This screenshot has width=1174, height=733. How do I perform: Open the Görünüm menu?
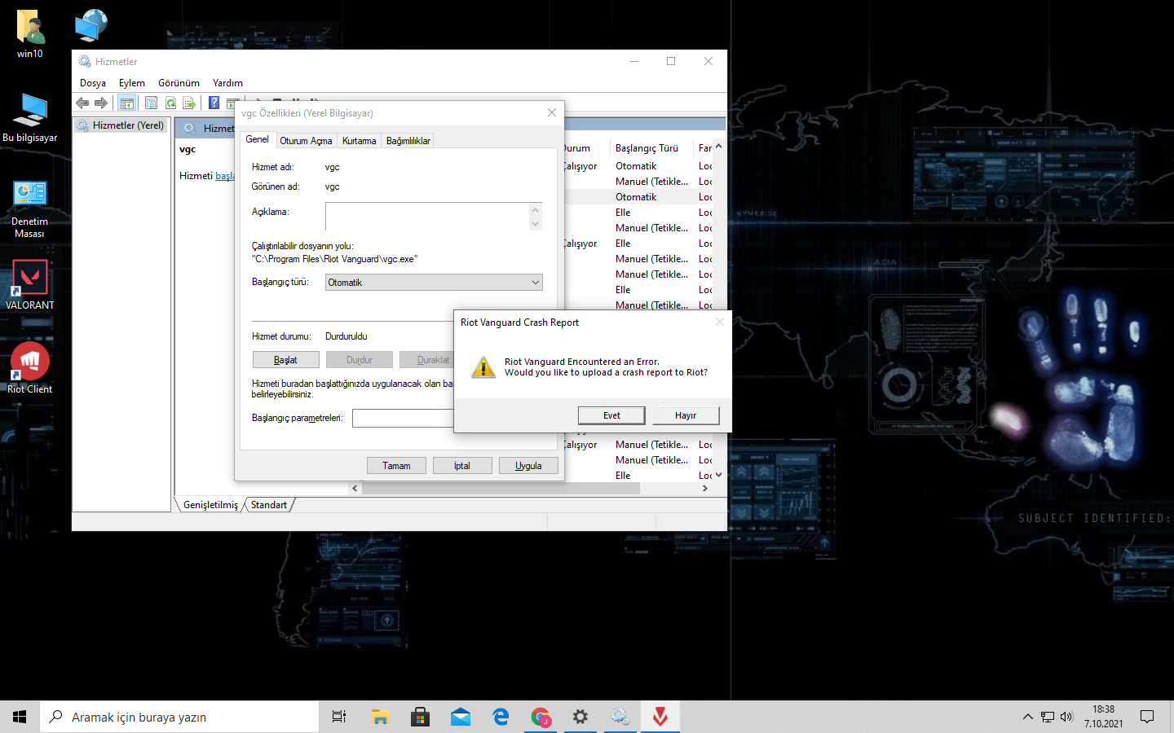coord(179,83)
